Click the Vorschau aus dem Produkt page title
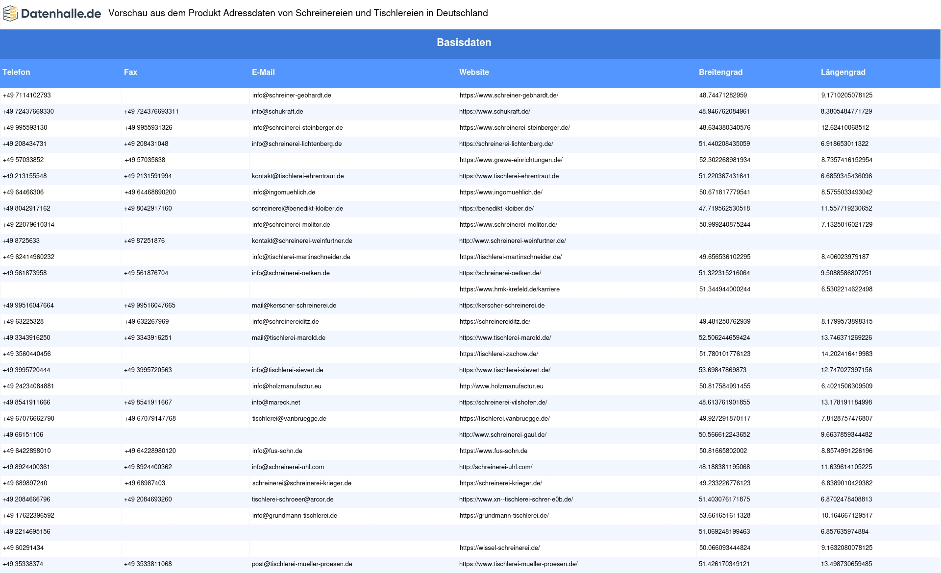The height and width of the screenshot is (573, 941). point(298,13)
